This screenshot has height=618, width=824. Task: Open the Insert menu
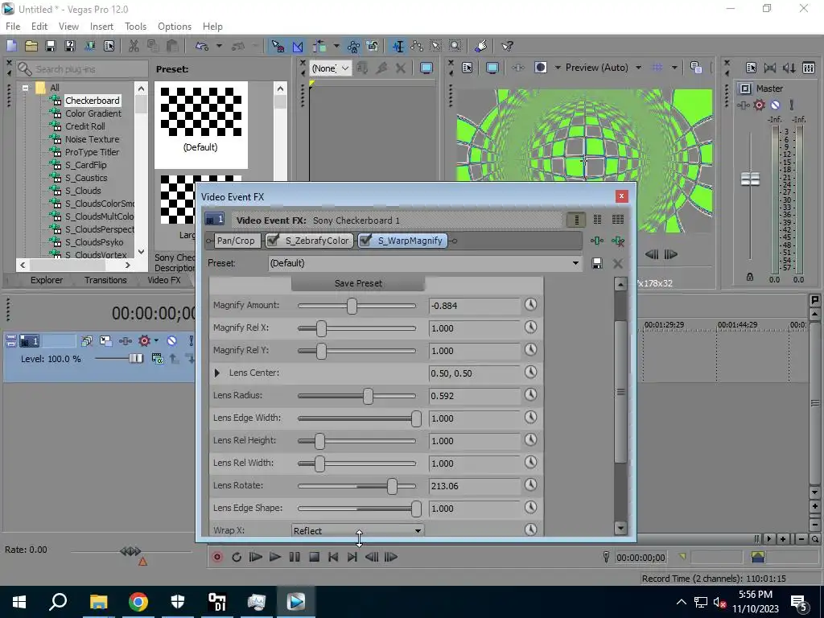click(x=101, y=27)
